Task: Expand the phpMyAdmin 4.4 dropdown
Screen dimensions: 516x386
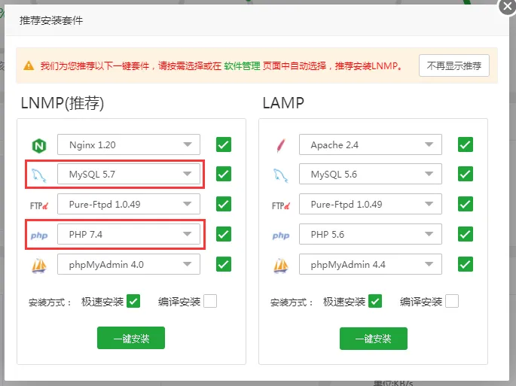Action: click(370, 264)
